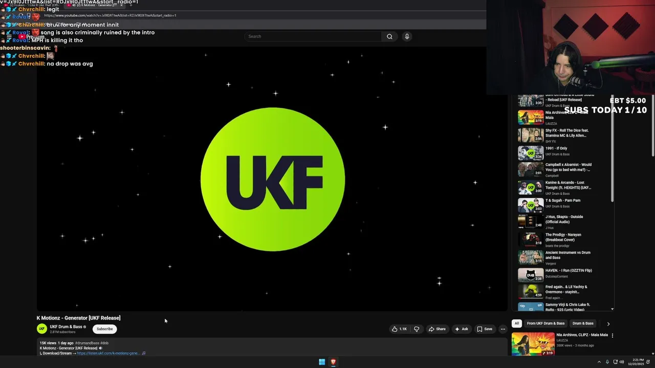Screen dimensions: 655x368
Task: Open listen.ukf.com download link
Action: click(x=108, y=353)
